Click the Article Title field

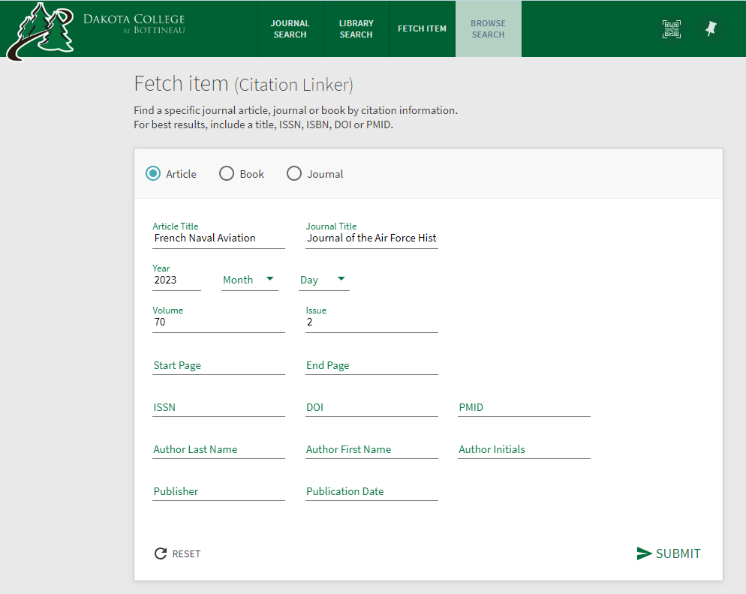[x=219, y=238]
